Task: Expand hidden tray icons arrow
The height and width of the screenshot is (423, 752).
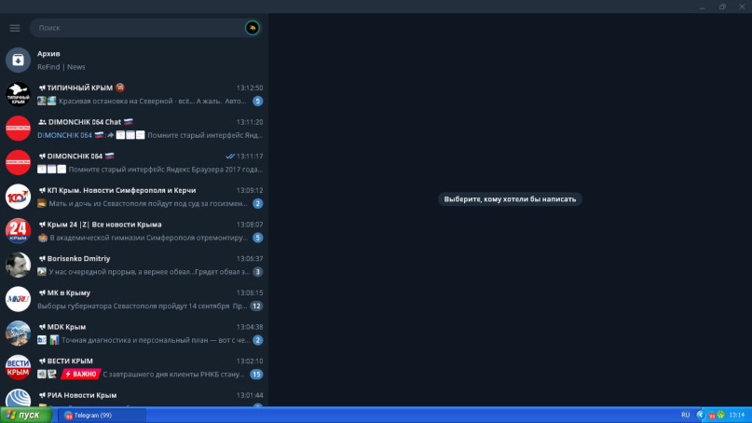Action: (701, 415)
